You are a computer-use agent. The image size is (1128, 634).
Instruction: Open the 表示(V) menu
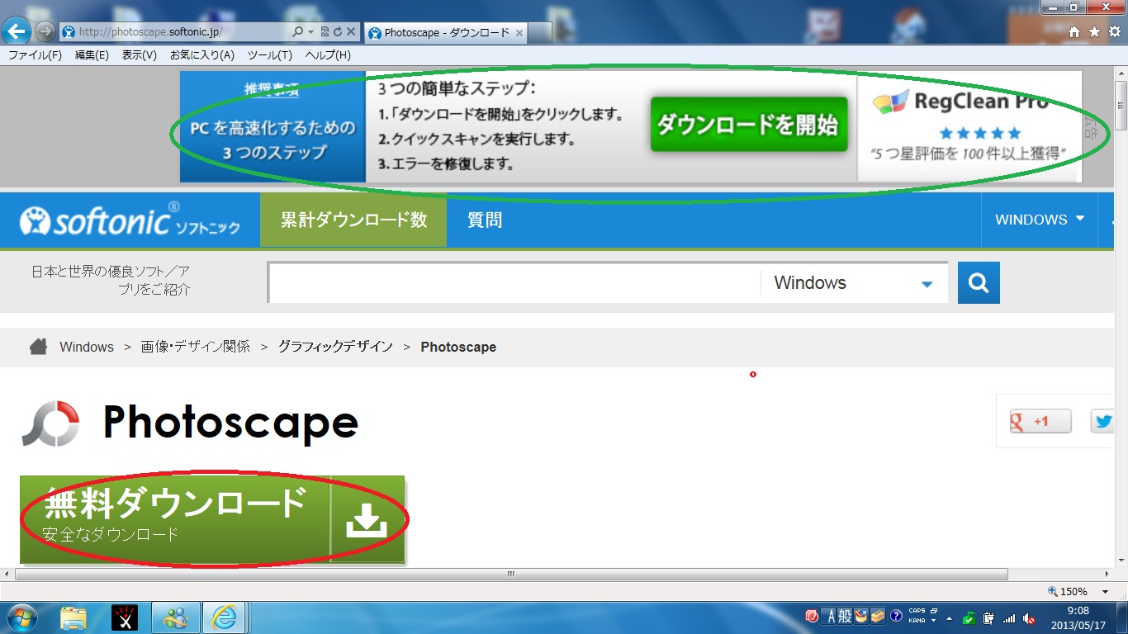139,55
